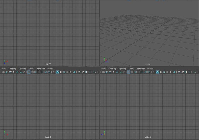
Task: Select 2D Pan/Zoom icon in front panel toolbar
Action: point(20,72)
